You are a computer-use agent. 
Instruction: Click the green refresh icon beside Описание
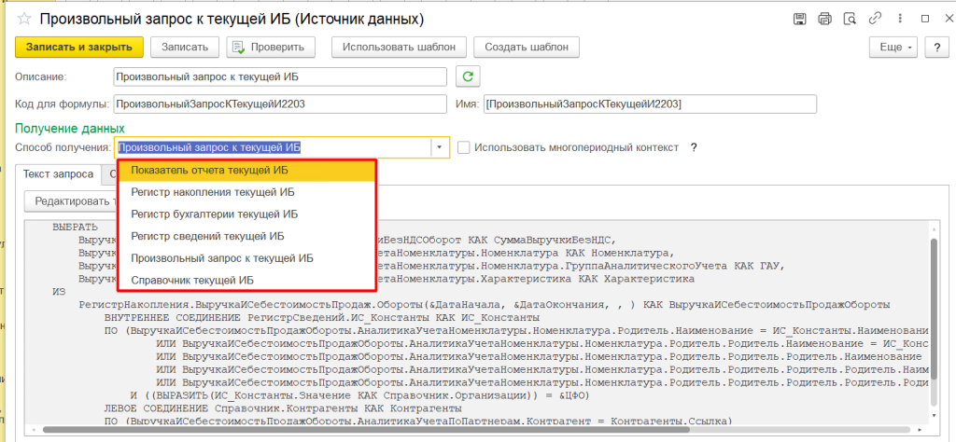pos(468,76)
